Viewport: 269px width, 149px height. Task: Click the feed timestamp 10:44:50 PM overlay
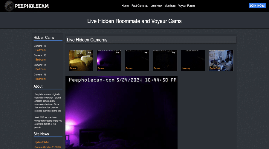(x=161, y=80)
